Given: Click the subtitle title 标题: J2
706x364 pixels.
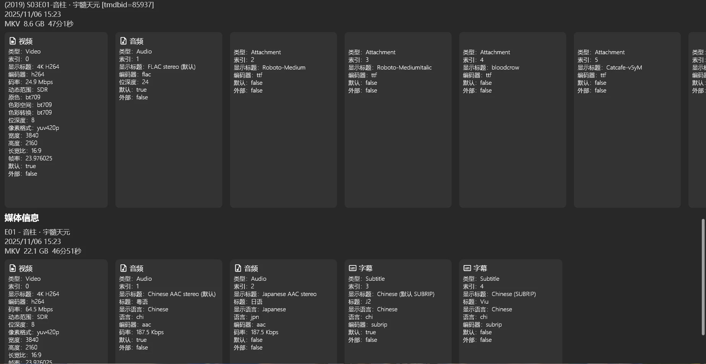Looking at the screenshot, I should pos(359,302).
